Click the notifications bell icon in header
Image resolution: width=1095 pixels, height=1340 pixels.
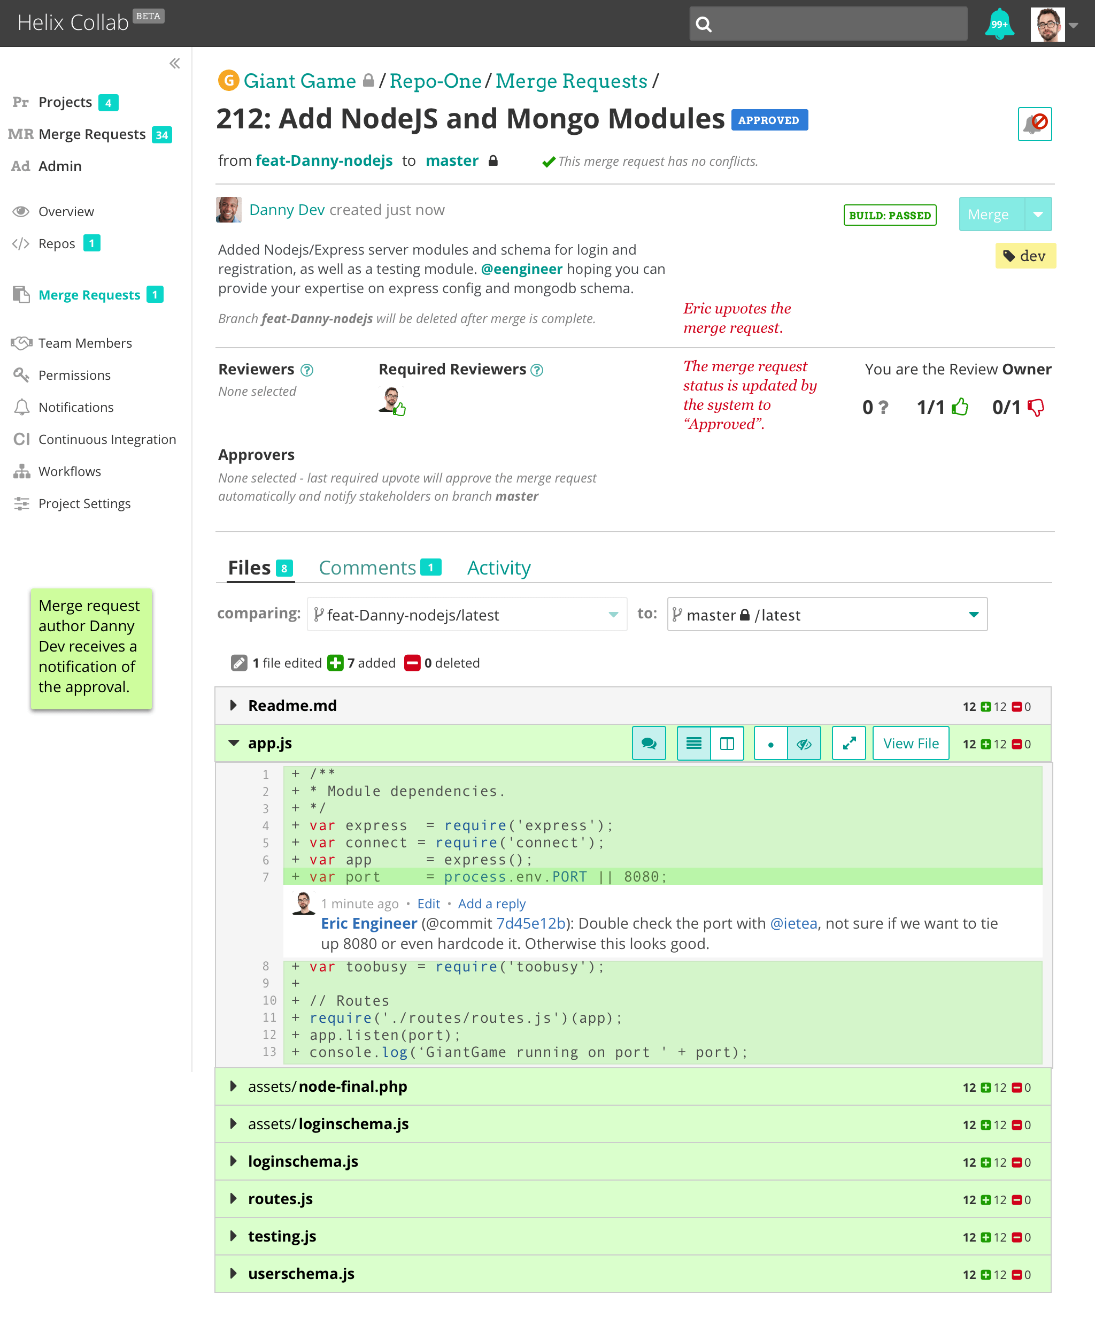click(999, 24)
